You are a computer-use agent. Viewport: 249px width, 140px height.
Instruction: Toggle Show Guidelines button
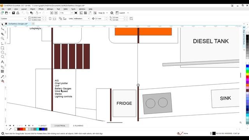pyautogui.click(x=90, y=13)
